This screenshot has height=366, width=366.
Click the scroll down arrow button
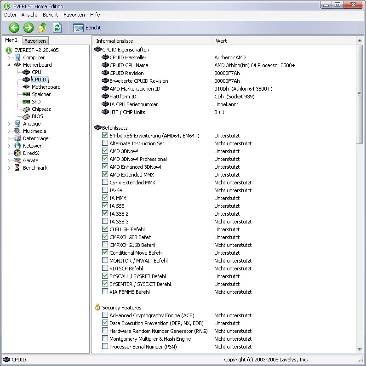pos(360,349)
